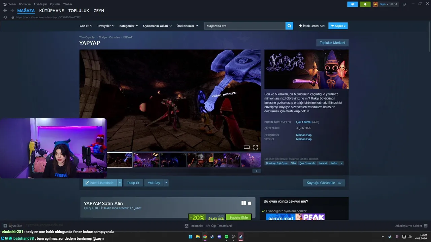Image resolution: width=431 pixels, height=242 pixels.
Task: Open the Arkadaşlar ve Sohbet icon
Action: coord(426,226)
